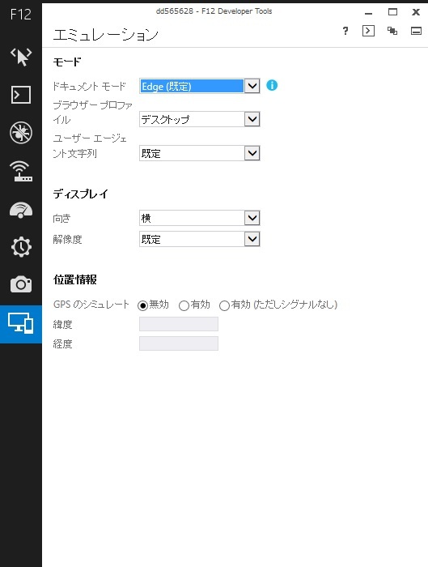Click the document mode info icon

[272, 85]
